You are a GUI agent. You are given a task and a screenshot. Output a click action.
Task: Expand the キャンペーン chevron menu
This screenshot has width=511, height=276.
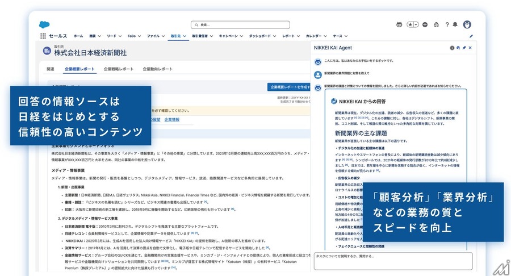pos(241,36)
